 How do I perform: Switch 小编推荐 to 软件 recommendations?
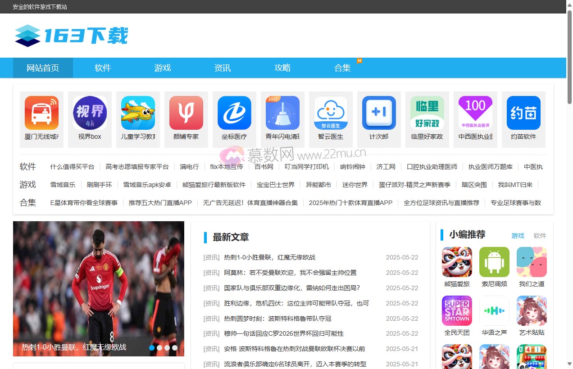(x=540, y=235)
